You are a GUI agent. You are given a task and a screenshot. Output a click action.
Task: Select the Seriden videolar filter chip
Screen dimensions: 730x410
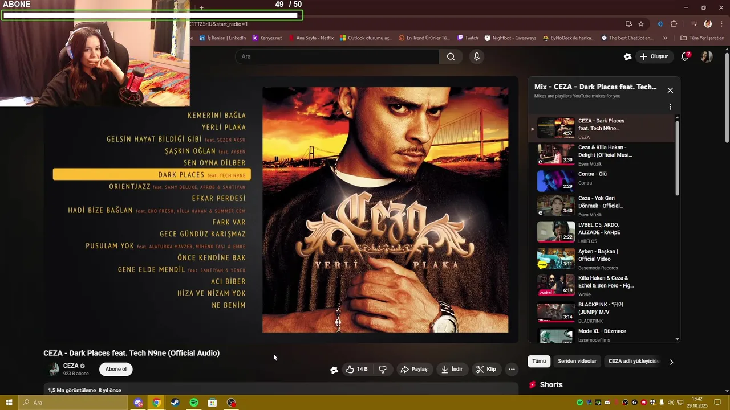click(x=577, y=361)
